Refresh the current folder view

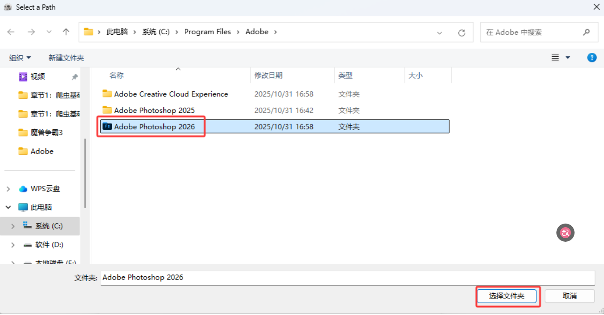[462, 33]
